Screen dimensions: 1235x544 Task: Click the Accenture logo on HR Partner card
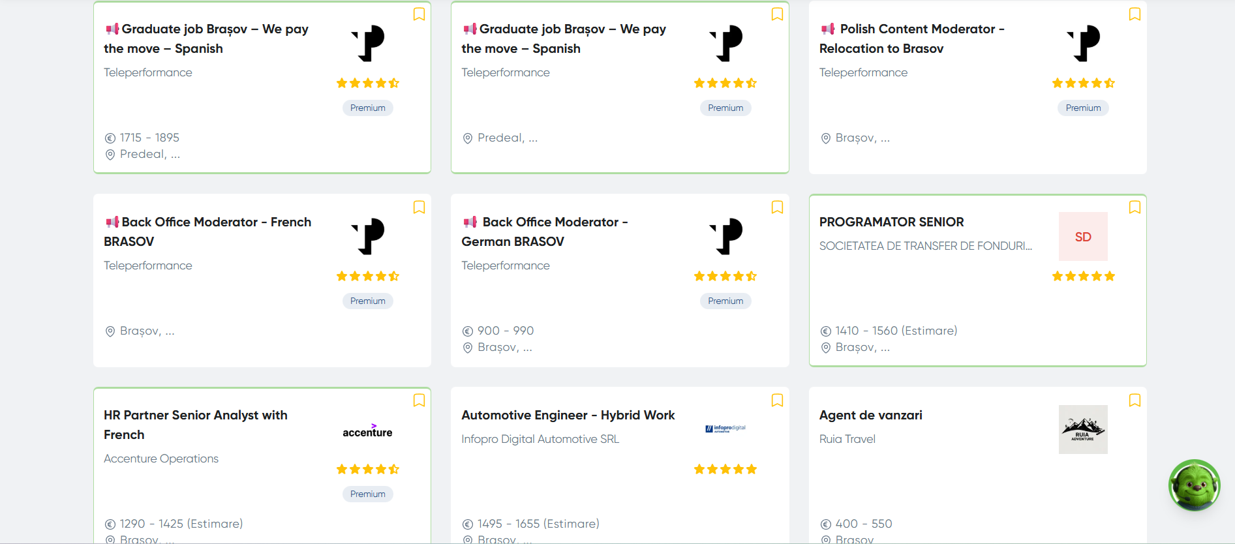pos(368,431)
